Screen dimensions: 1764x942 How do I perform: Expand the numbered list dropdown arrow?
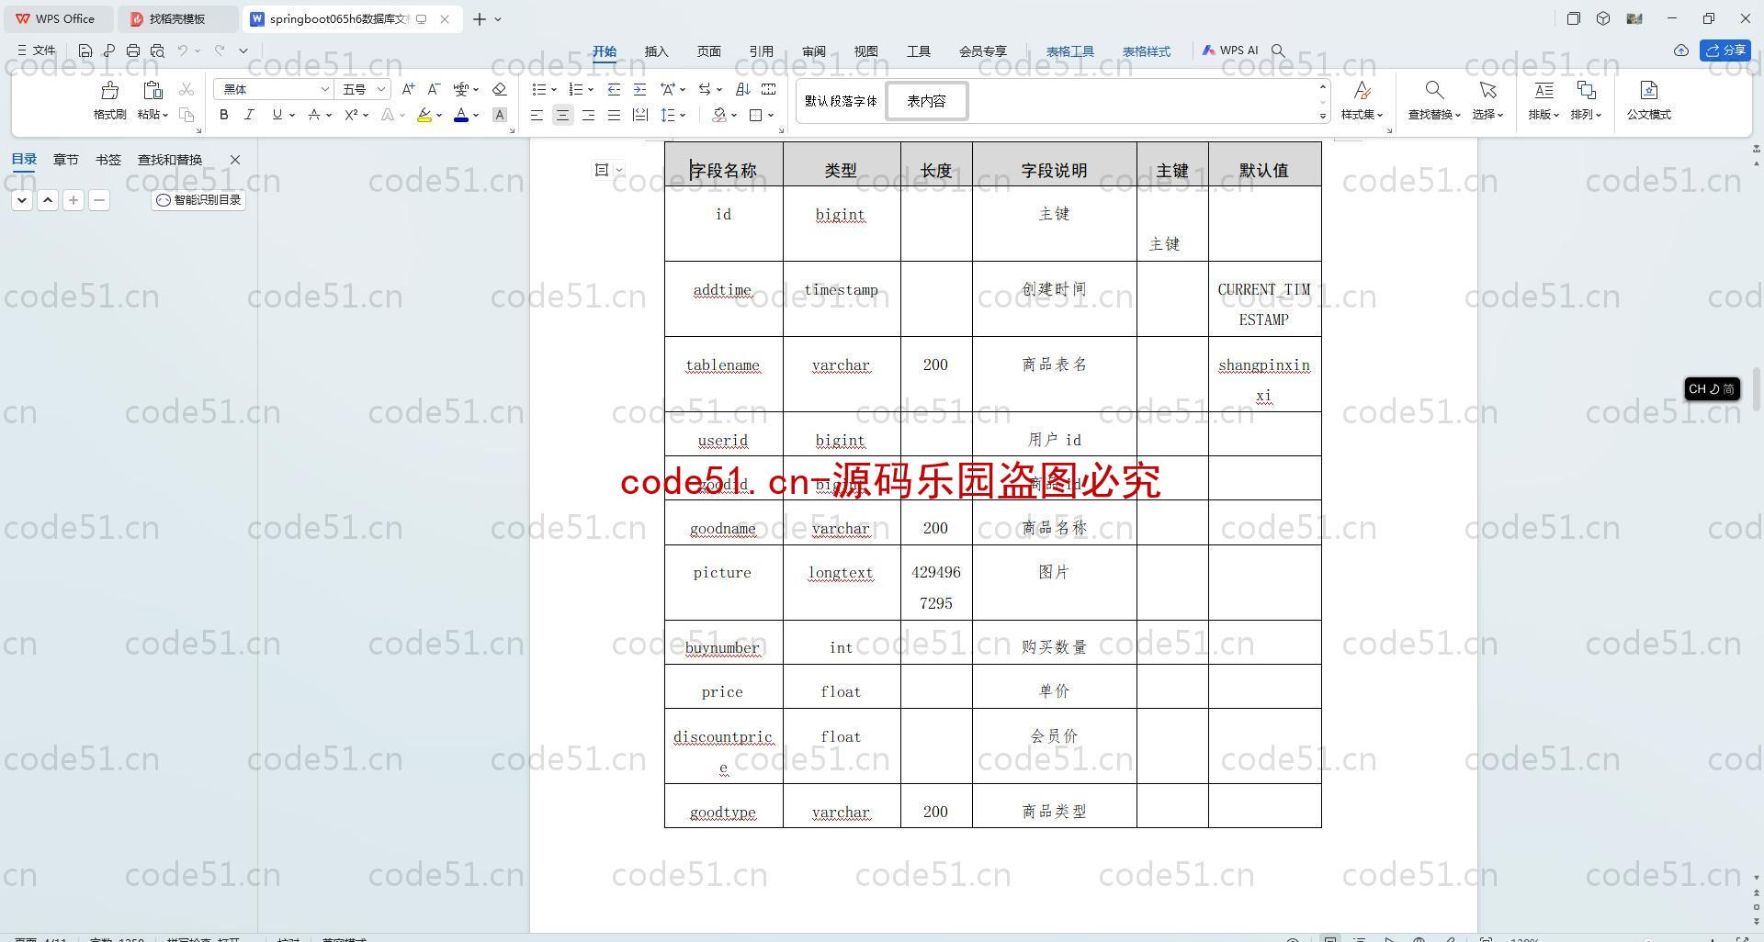point(590,89)
